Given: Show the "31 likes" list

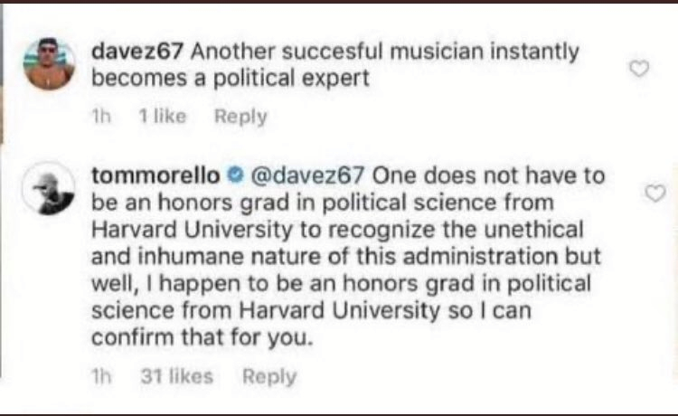Looking at the screenshot, I should coord(177,376).
